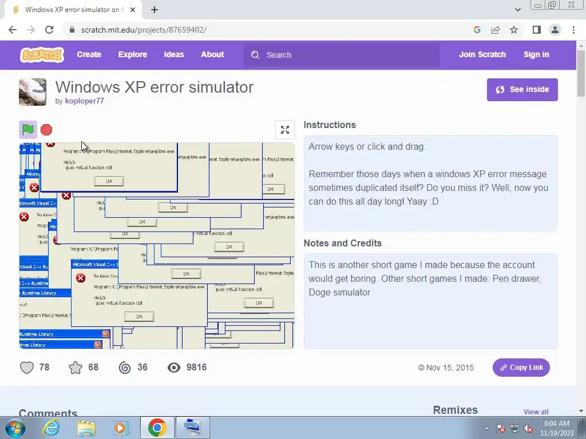Click the Action Center flag tray icon
This screenshot has width=586, height=439.
click(x=501, y=428)
